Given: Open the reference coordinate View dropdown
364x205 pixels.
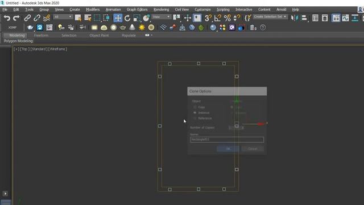Looking at the screenshot, I should point(162,17).
